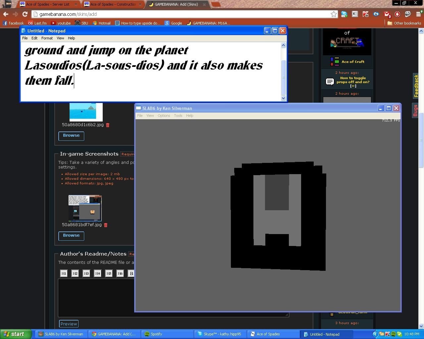Image resolution: width=424 pixels, height=339 pixels.
Task: Click the in-game screenshot thumbnail
Action: click(x=85, y=208)
